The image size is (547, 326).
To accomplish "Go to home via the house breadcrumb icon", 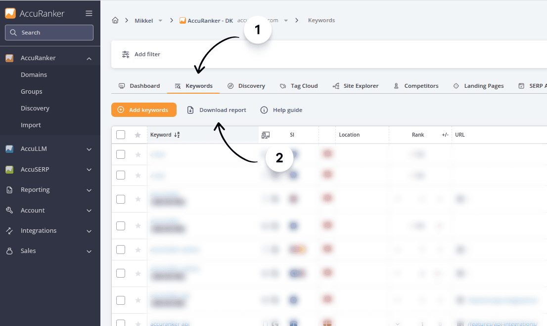I will tap(115, 20).
